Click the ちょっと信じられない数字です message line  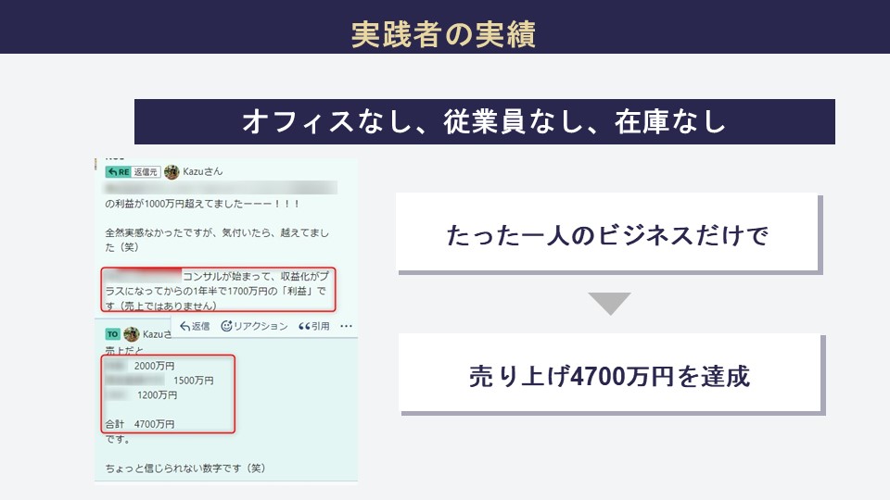185,469
